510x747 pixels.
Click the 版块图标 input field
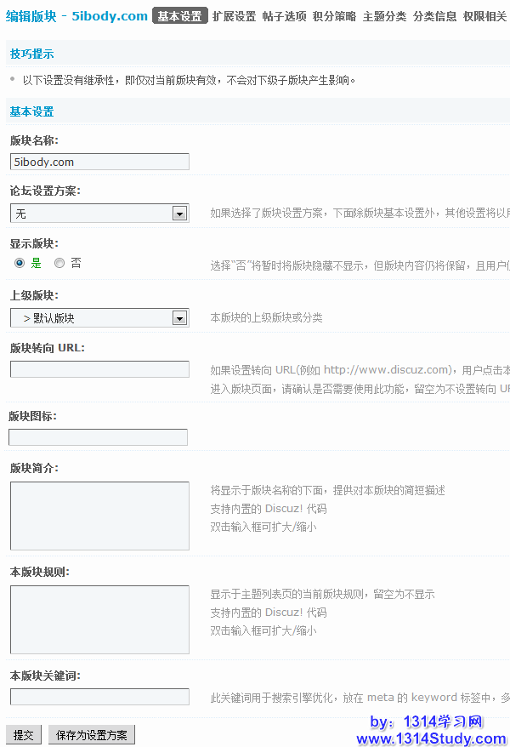(98, 437)
